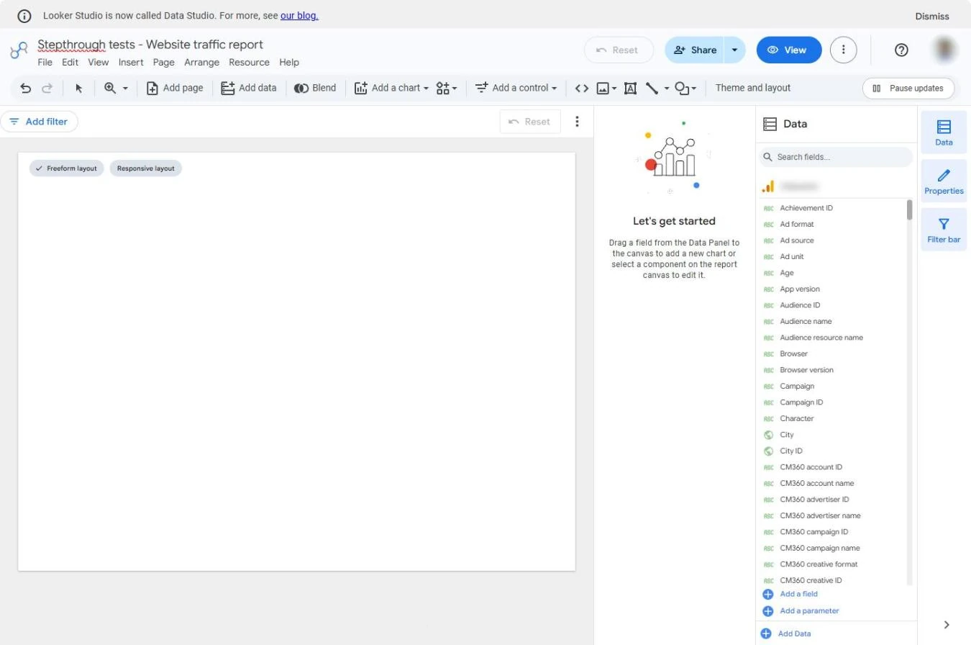The height and width of the screenshot is (645, 971).
Task: Select the Browser version field
Action: 806,370
